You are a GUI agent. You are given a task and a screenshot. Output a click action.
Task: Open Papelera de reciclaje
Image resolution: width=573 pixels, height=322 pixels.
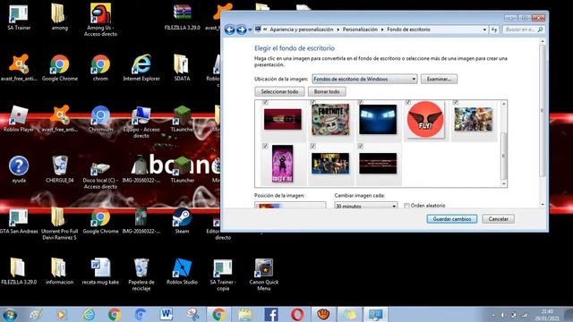[x=141, y=275]
